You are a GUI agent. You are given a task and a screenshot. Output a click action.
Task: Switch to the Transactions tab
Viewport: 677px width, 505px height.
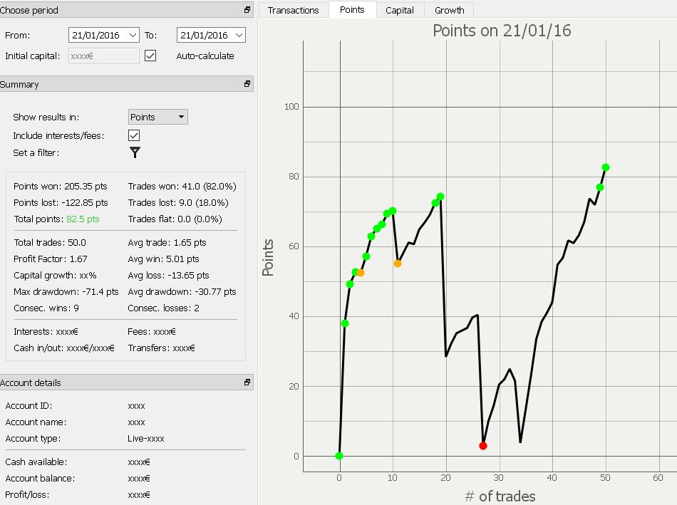pos(293,11)
